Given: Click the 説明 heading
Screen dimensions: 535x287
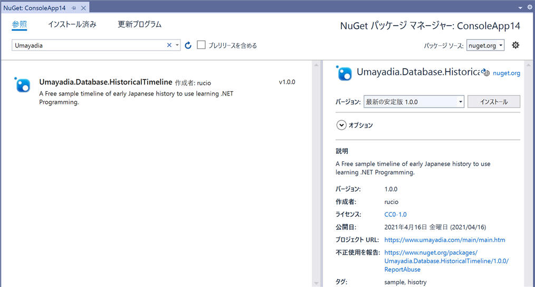Looking at the screenshot, I should [x=342, y=151].
